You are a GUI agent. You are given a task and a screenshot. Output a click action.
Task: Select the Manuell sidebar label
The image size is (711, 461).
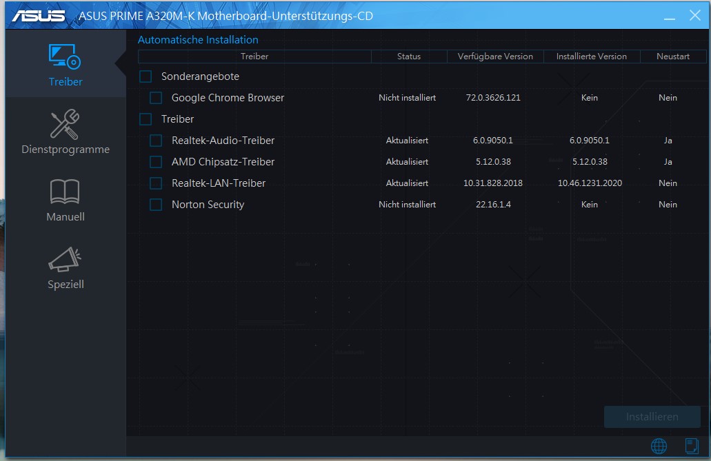(x=66, y=216)
